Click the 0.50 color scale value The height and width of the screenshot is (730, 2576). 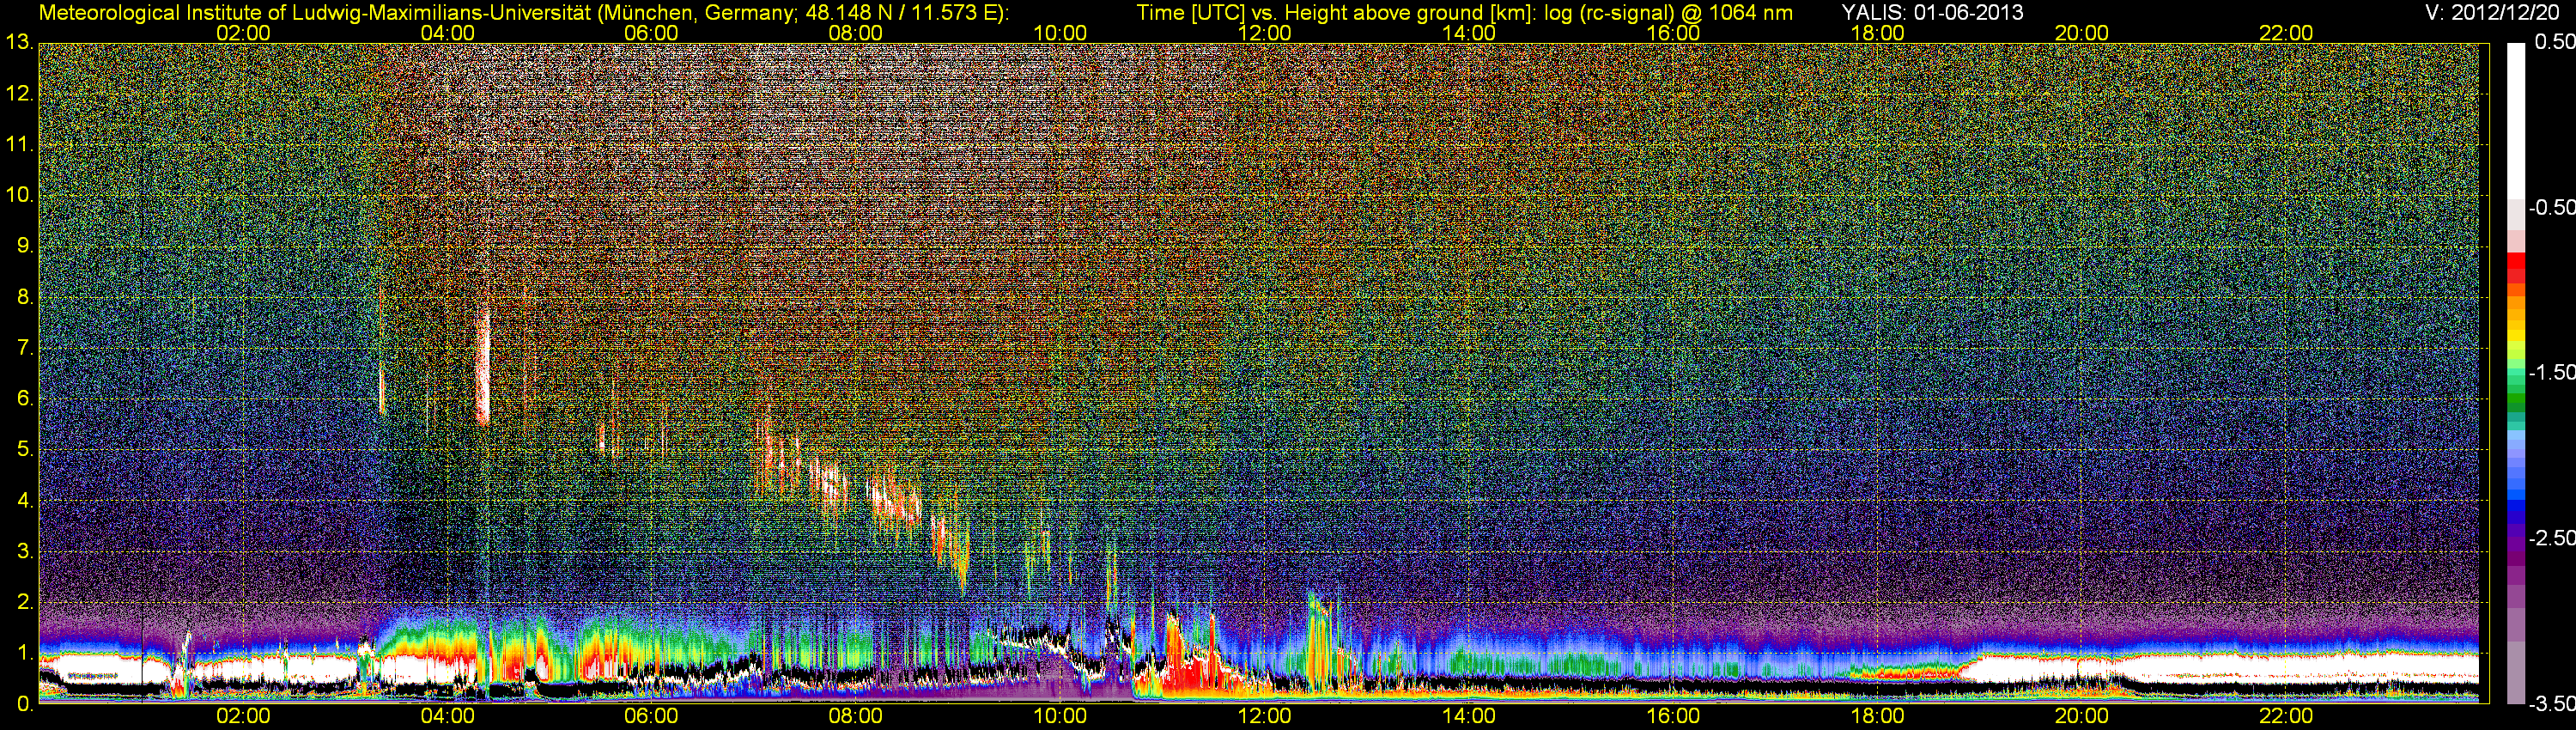(x=2554, y=42)
